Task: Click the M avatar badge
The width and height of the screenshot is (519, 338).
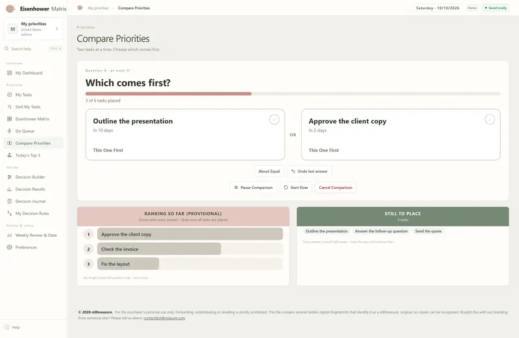Action: click(12, 29)
